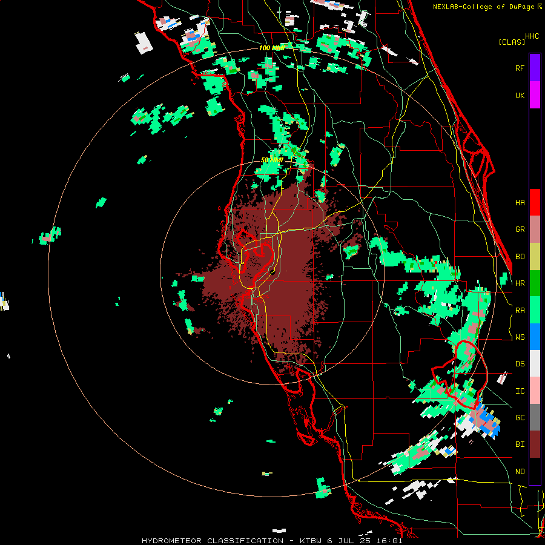Click the WS blue legend color block
The width and height of the screenshot is (545, 545).
pyautogui.click(x=535, y=337)
